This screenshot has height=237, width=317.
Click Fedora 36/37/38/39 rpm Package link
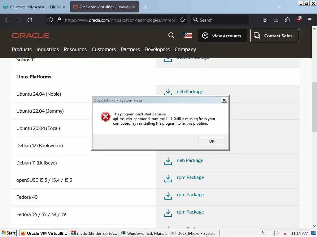[190, 212]
